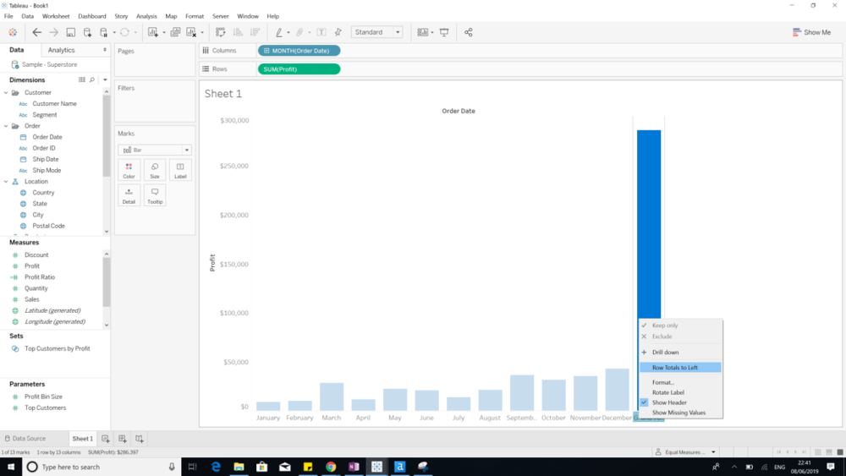
Task: Click the Share workbook icon
Action: pyautogui.click(x=469, y=32)
